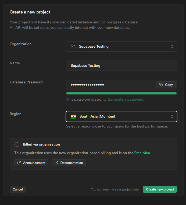The image size is (186, 205).
Task: Click the 'Region' field label
Action: (x=15, y=114)
